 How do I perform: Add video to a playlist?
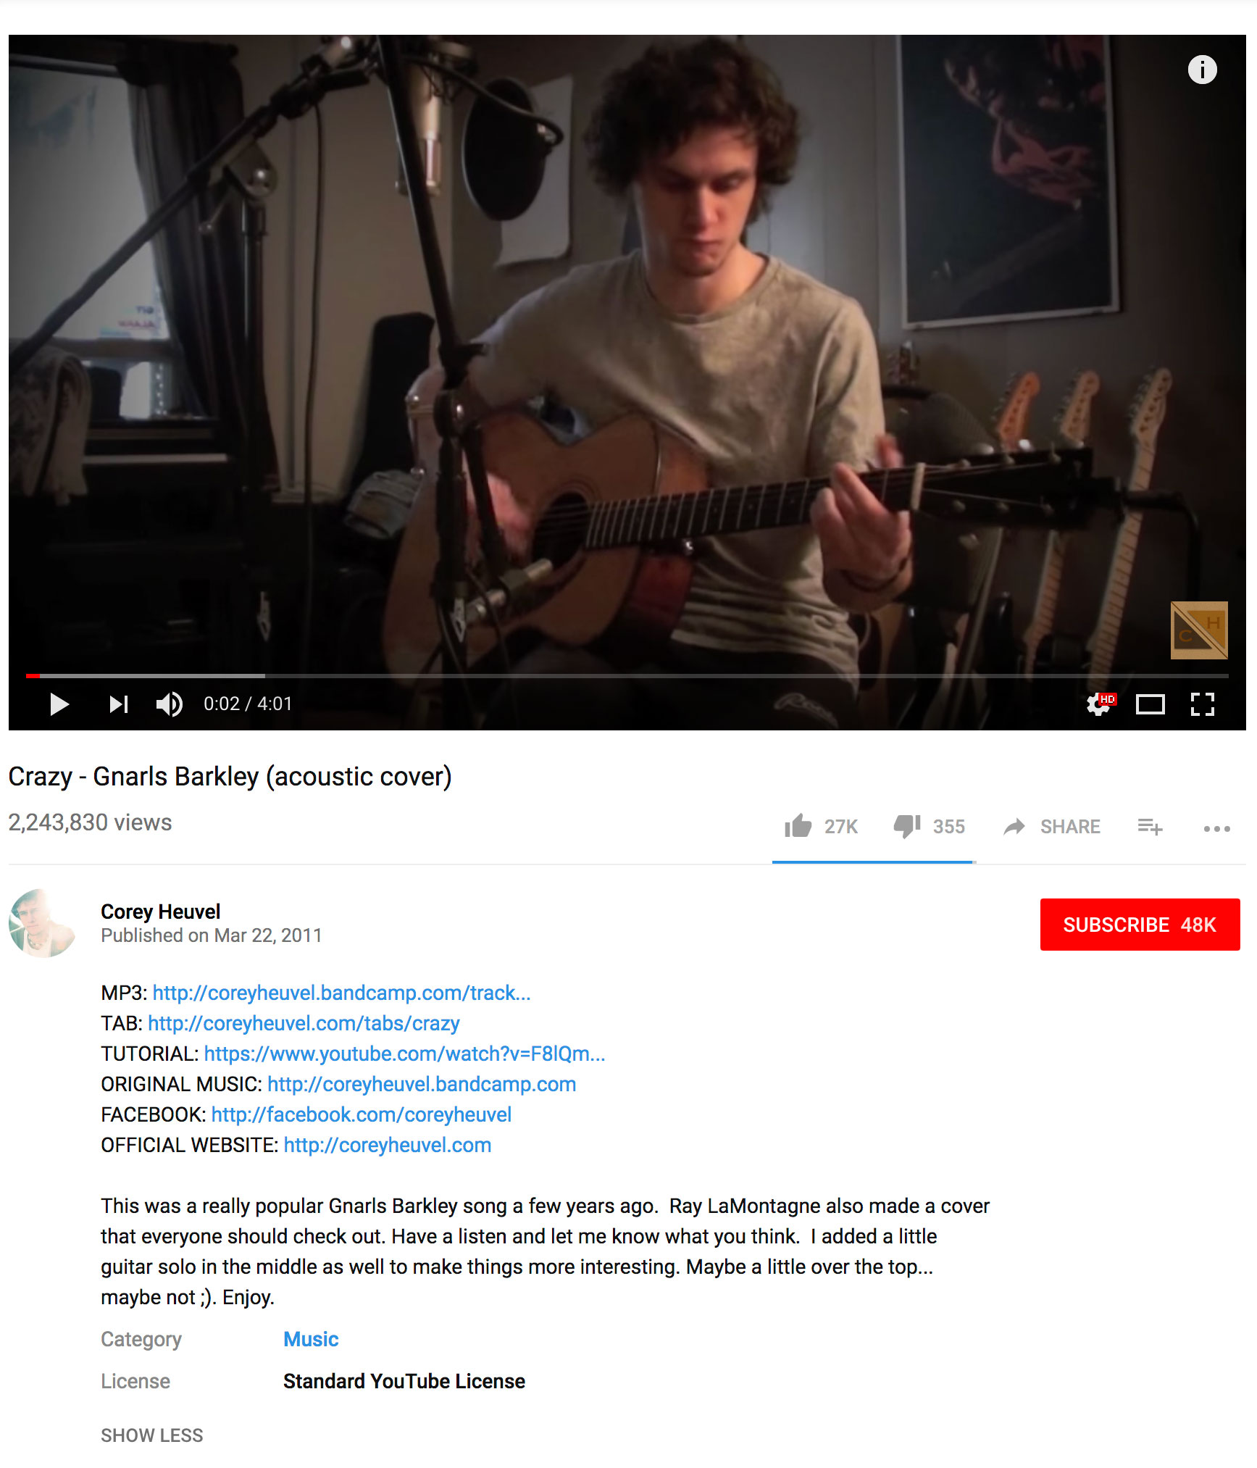[x=1150, y=826]
